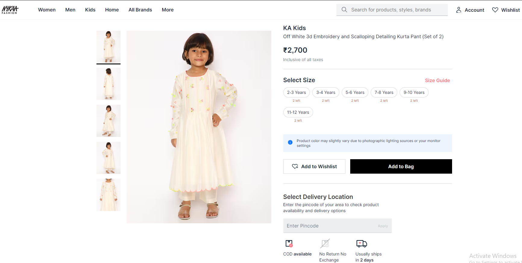Click the Nykaa Fashion logo
This screenshot has width=522, height=263.
click(10, 10)
